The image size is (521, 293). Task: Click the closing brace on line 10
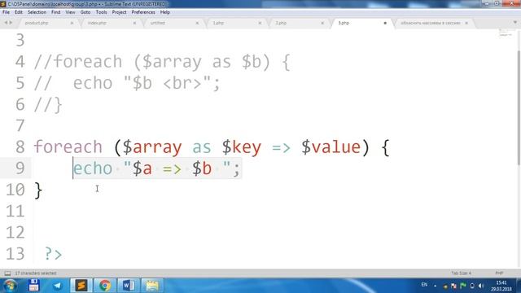[38, 190]
